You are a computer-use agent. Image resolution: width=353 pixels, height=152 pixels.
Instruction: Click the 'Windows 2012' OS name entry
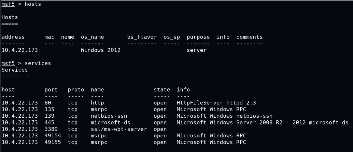click(x=100, y=50)
